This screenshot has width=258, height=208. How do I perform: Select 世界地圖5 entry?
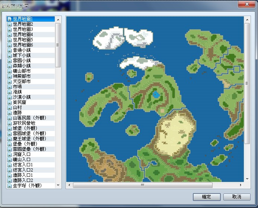tap(31, 40)
